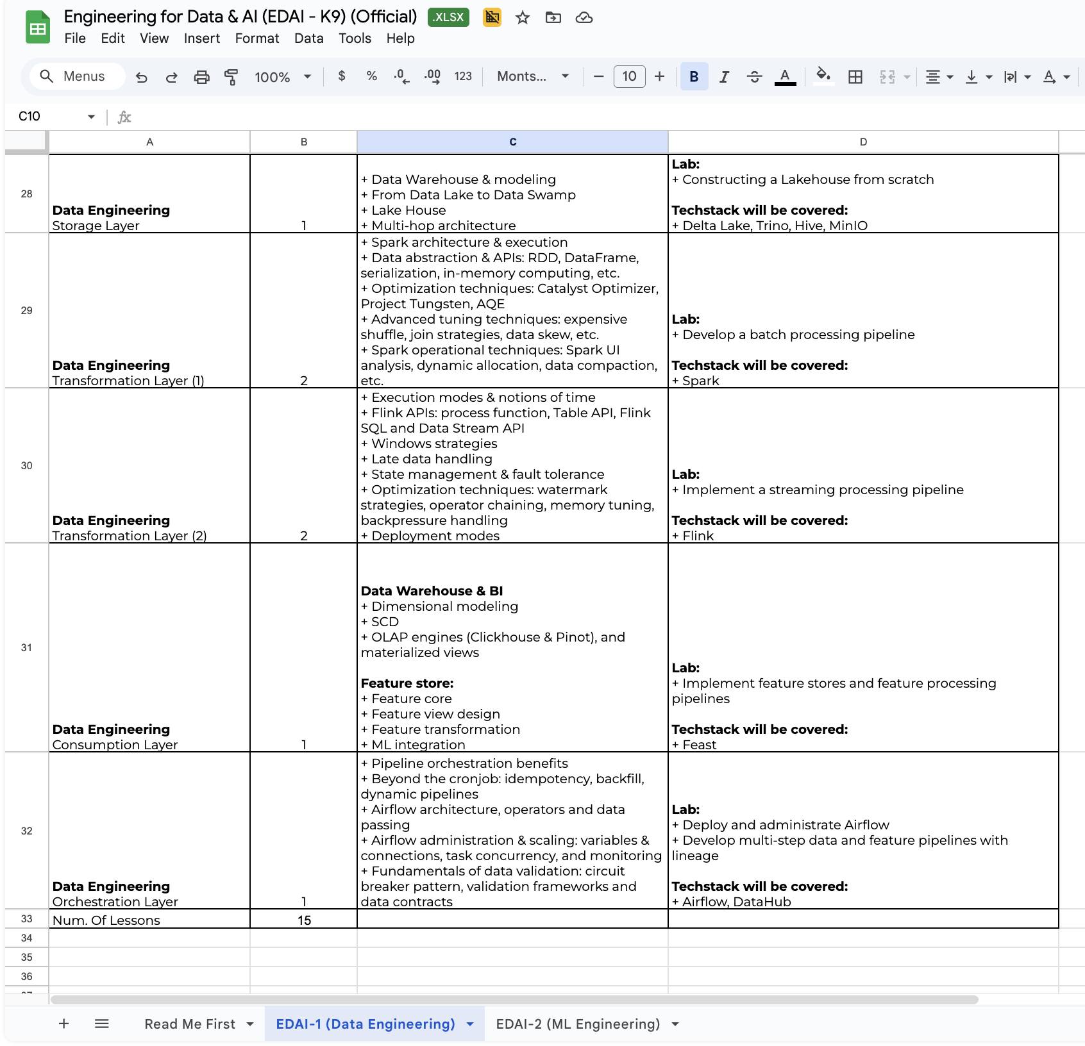Click the merge cells icon

tap(887, 77)
